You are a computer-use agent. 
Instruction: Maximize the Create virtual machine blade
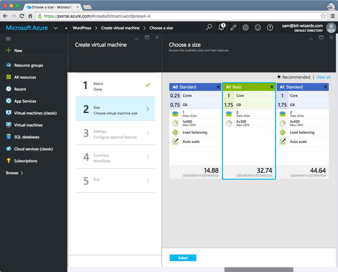147,37
